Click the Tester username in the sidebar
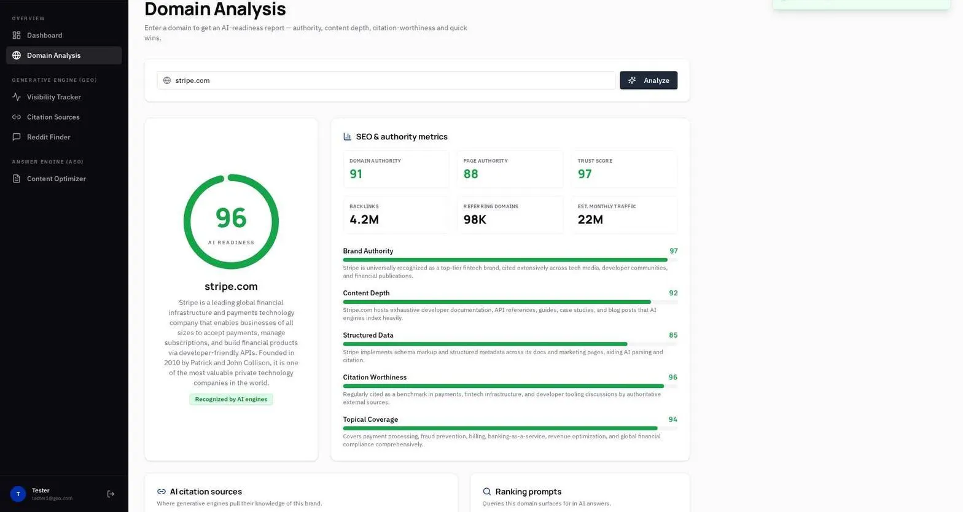963x512 pixels. (41, 491)
